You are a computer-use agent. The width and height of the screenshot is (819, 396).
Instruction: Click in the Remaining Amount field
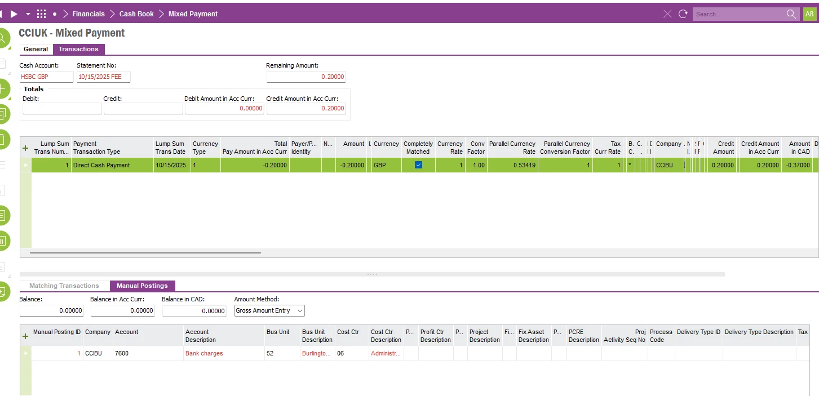(306, 77)
